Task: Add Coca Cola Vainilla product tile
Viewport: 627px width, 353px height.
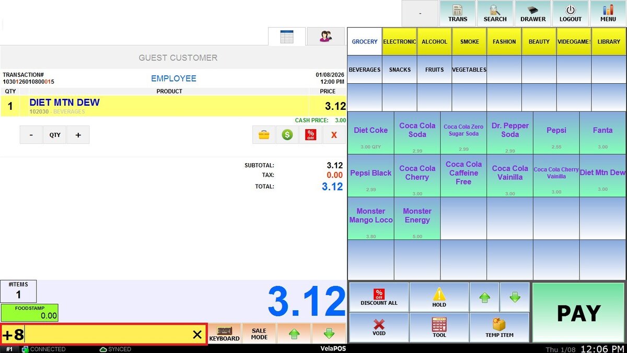Action: pyautogui.click(x=510, y=175)
